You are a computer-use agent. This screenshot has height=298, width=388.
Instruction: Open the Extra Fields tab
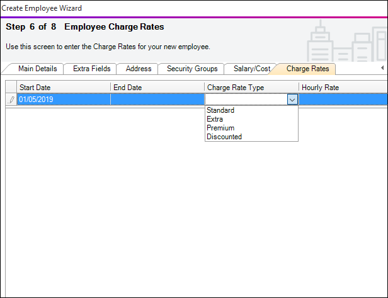91,69
